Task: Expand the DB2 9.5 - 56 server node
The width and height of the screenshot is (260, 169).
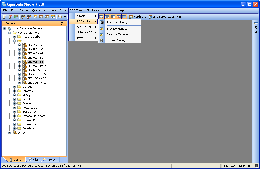Action: tap(19, 62)
